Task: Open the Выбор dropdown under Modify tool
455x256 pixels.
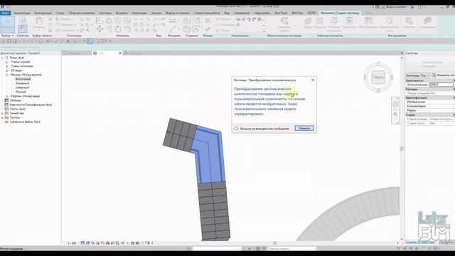Action: [x=8, y=36]
